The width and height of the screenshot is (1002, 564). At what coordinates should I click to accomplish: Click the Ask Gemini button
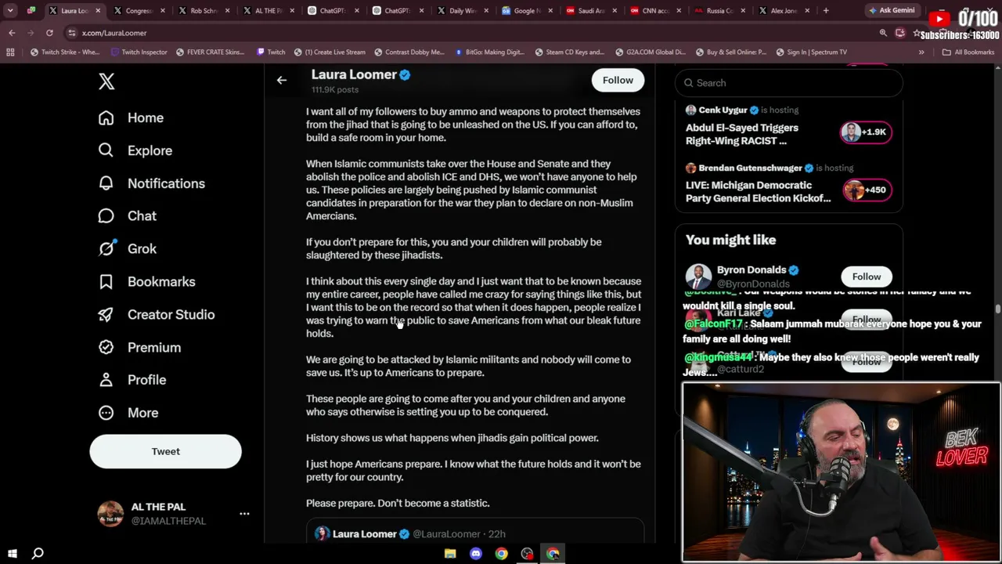[x=891, y=11]
